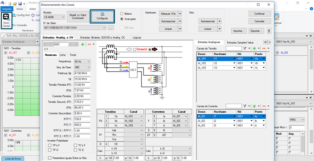Collapse header with double-chevron up button
314x161 pixels.
(269, 31)
